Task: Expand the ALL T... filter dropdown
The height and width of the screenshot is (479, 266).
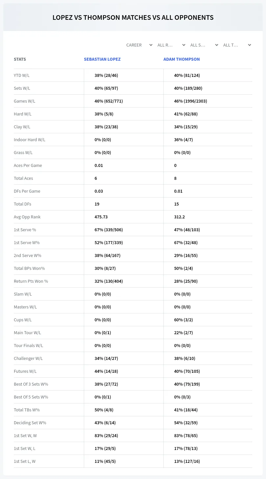Action: (x=237, y=45)
